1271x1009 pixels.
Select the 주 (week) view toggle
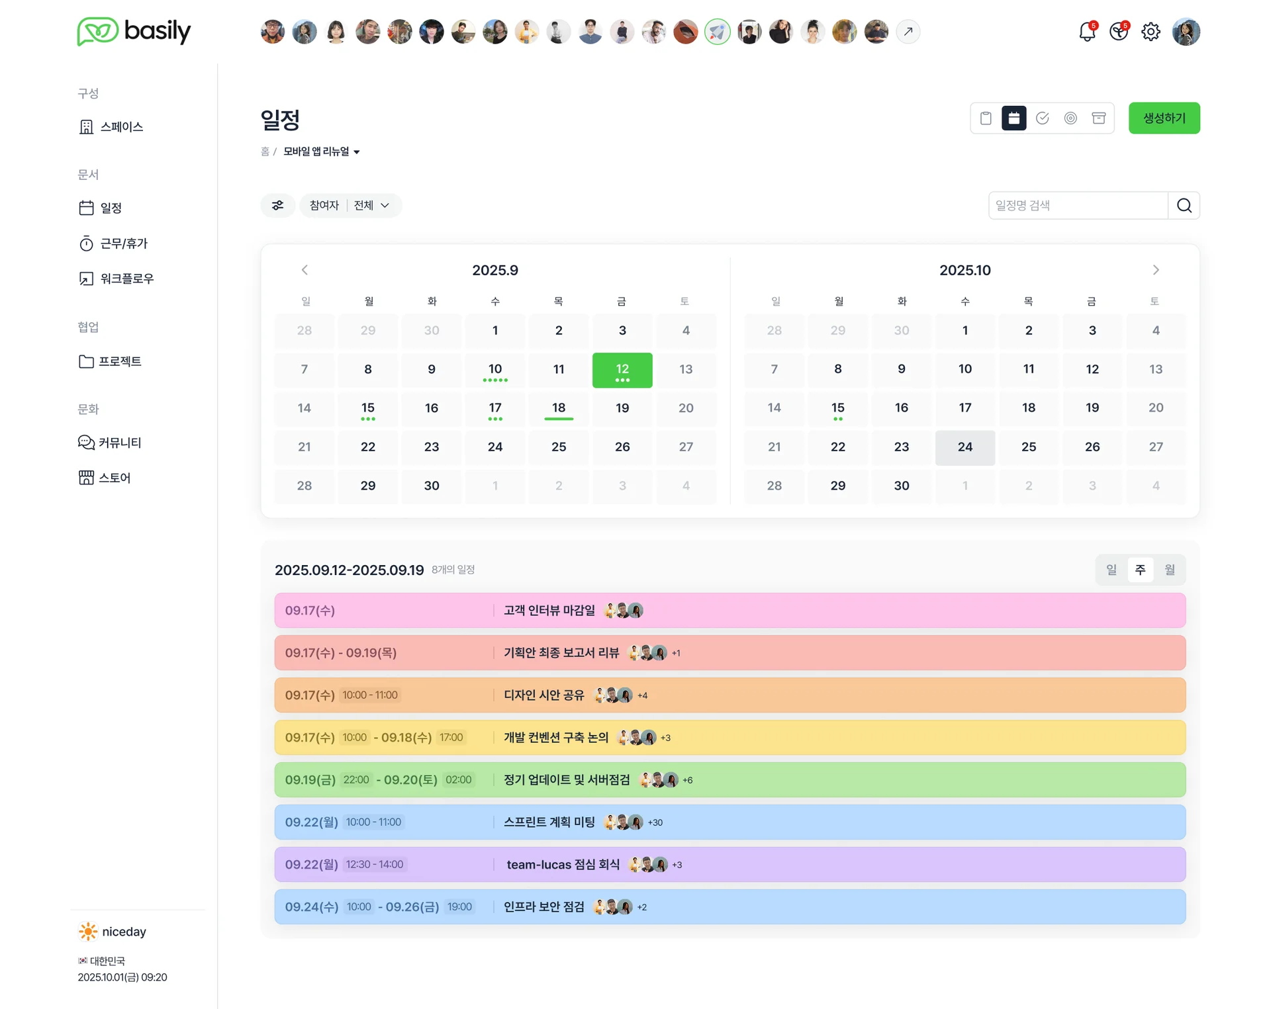1140,570
